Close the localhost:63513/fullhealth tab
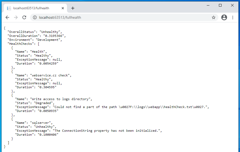Image resolution: width=240 pixels, height=152 pixels. click(63, 8)
